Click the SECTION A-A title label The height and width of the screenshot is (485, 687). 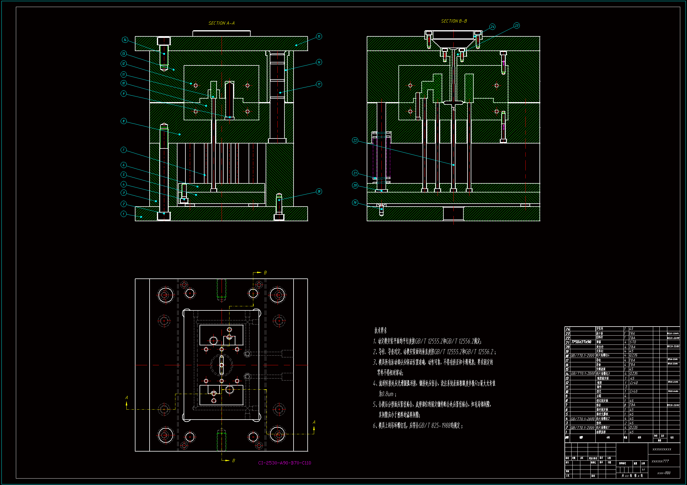coord(222,23)
